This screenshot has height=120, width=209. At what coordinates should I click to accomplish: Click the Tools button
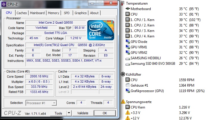click(58, 113)
